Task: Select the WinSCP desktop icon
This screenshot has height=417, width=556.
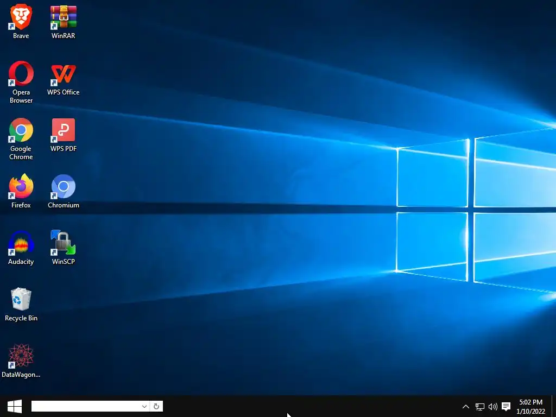Action: (63, 248)
